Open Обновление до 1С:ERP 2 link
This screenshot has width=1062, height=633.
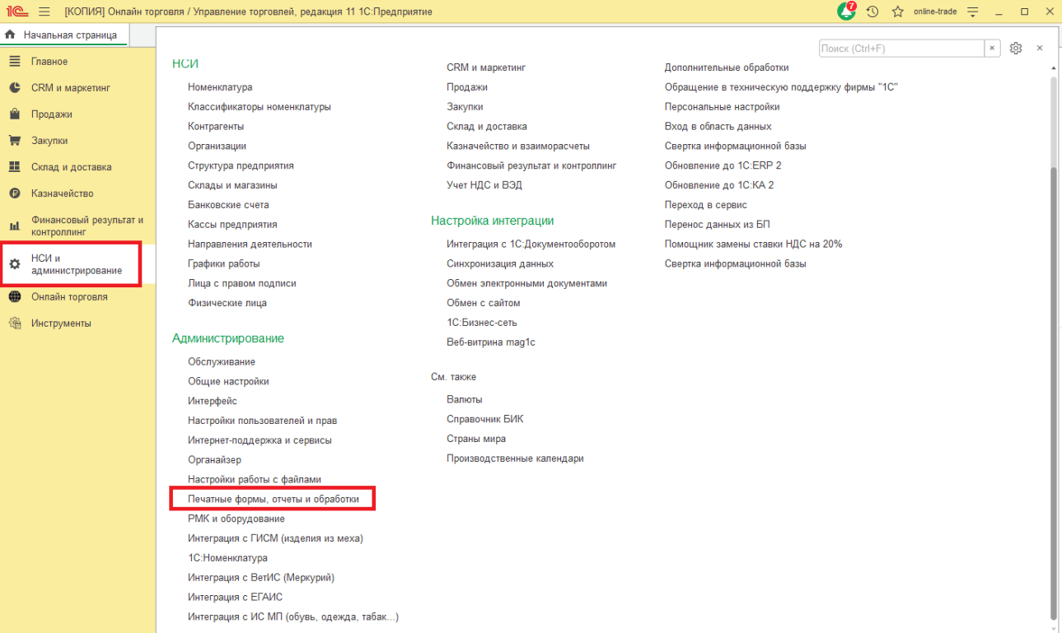pyautogui.click(x=723, y=165)
